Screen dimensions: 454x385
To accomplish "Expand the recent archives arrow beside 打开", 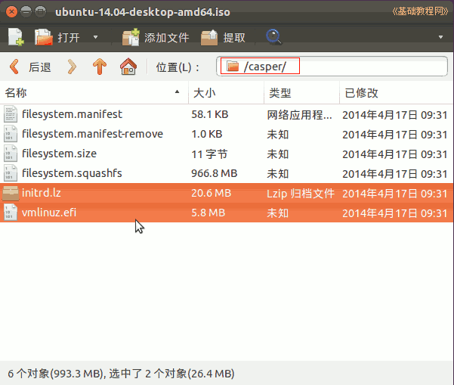I will coord(95,37).
